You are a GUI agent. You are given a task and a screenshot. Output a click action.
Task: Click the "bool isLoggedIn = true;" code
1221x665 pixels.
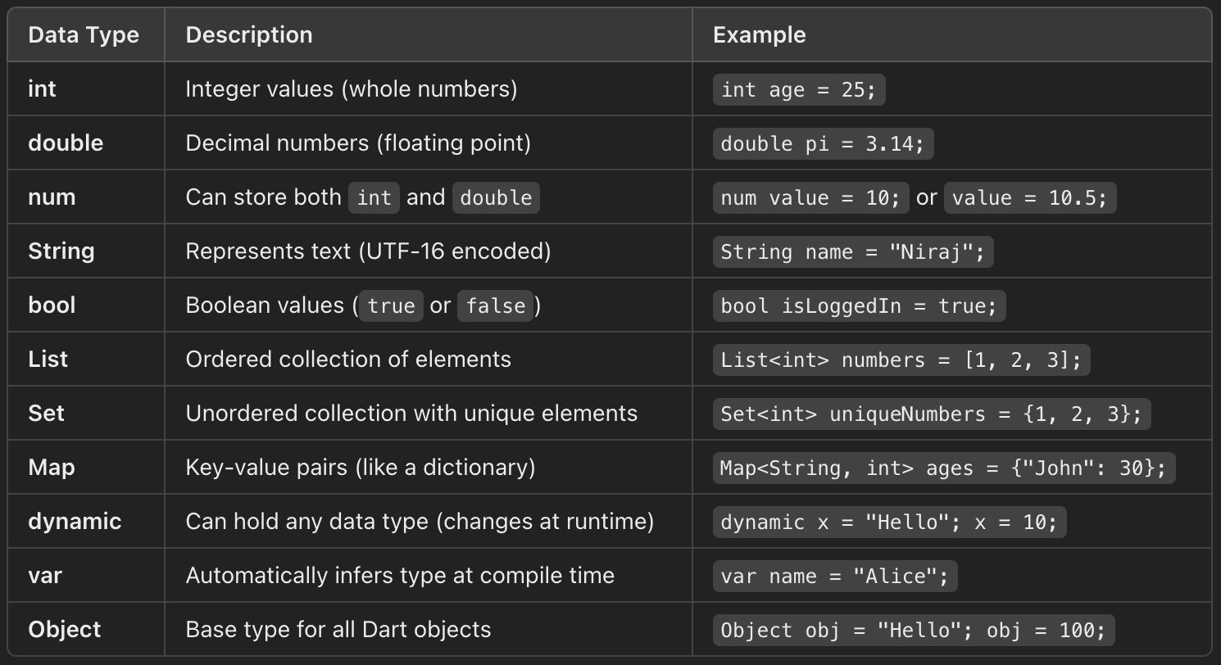point(859,305)
